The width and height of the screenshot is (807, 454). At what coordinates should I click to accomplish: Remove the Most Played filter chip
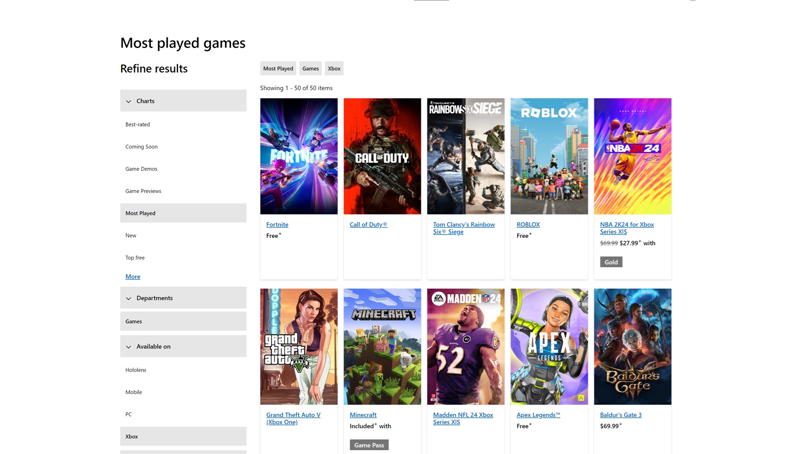point(278,68)
